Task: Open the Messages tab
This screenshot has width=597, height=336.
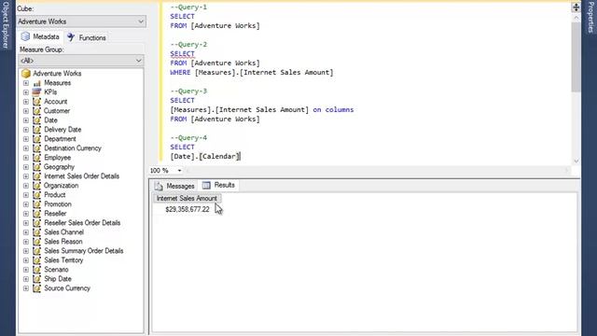Action: click(x=174, y=186)
